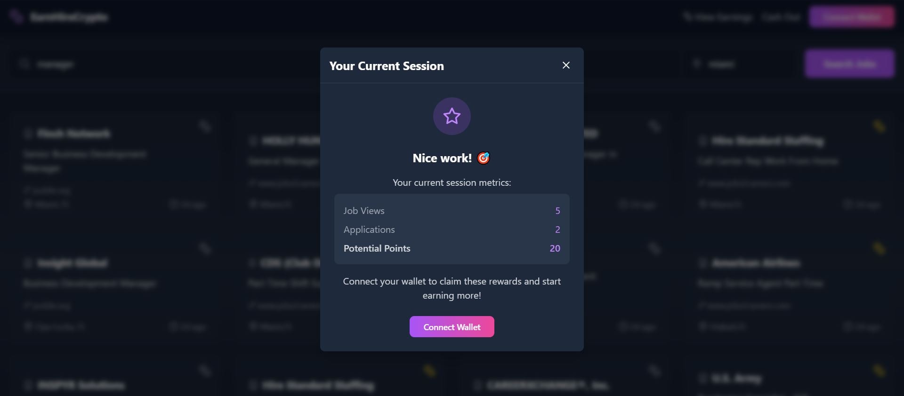Select the Applications metric row
The width and height of the screenshot is (904, 396).
(452, 230)
